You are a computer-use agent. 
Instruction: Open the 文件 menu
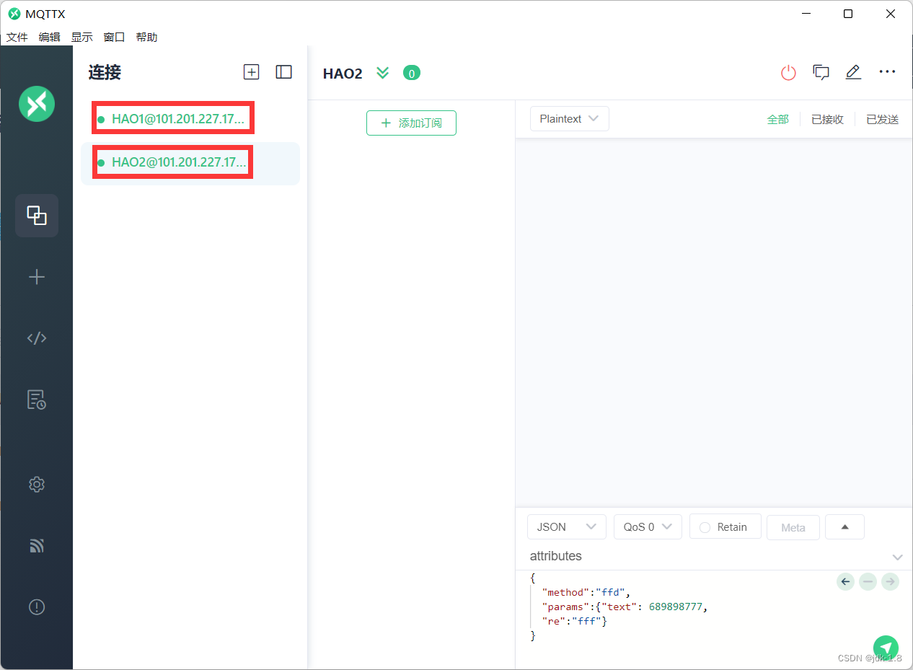coord(17,37)
